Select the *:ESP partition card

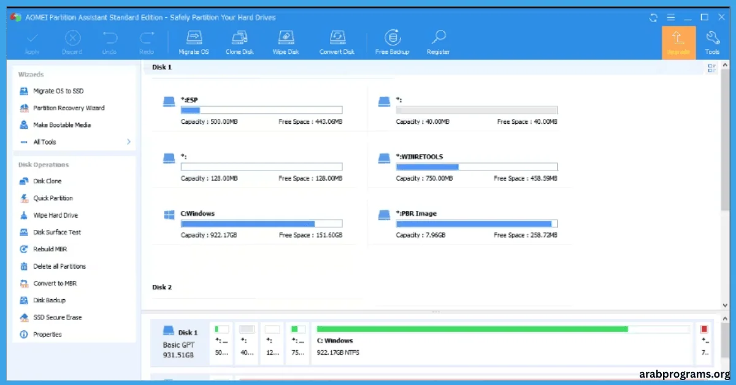(253, 110)
